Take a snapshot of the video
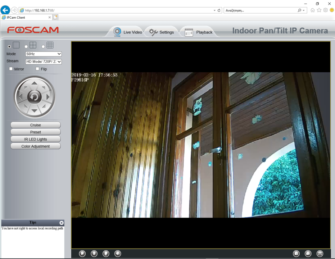This screenshot has height=259, width=335. pos(296,254)
